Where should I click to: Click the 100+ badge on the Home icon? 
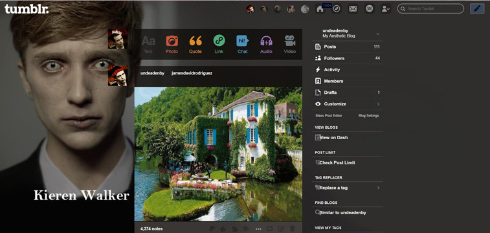tap(327, 6)
